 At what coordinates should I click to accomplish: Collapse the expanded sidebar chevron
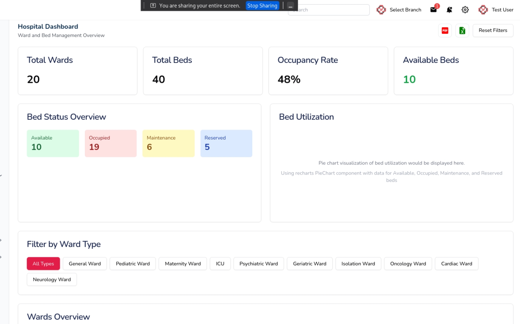[1, 176]
